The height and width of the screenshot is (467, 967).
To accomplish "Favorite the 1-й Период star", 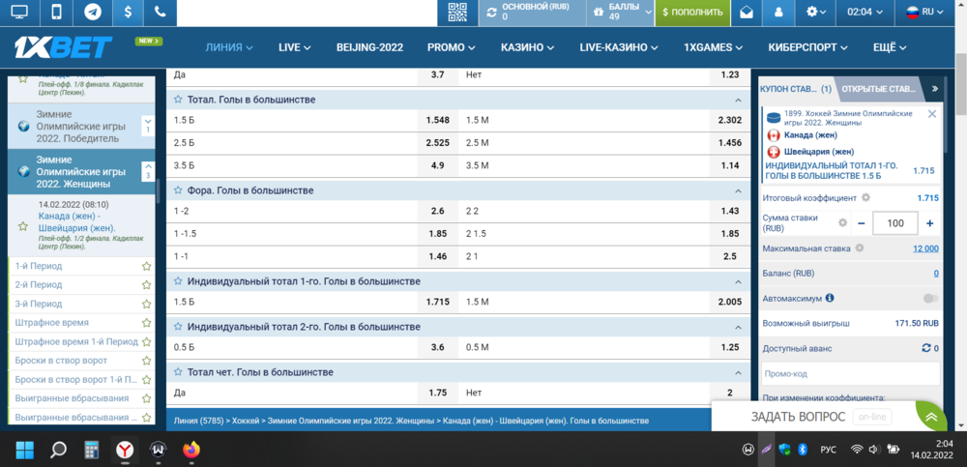I will click(x=146, y=267).
